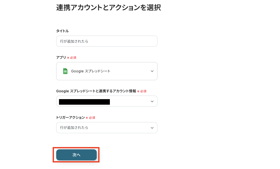Click the トリガーアクション field label
Screen dimensions: 280x169
(x=70, y=118)
